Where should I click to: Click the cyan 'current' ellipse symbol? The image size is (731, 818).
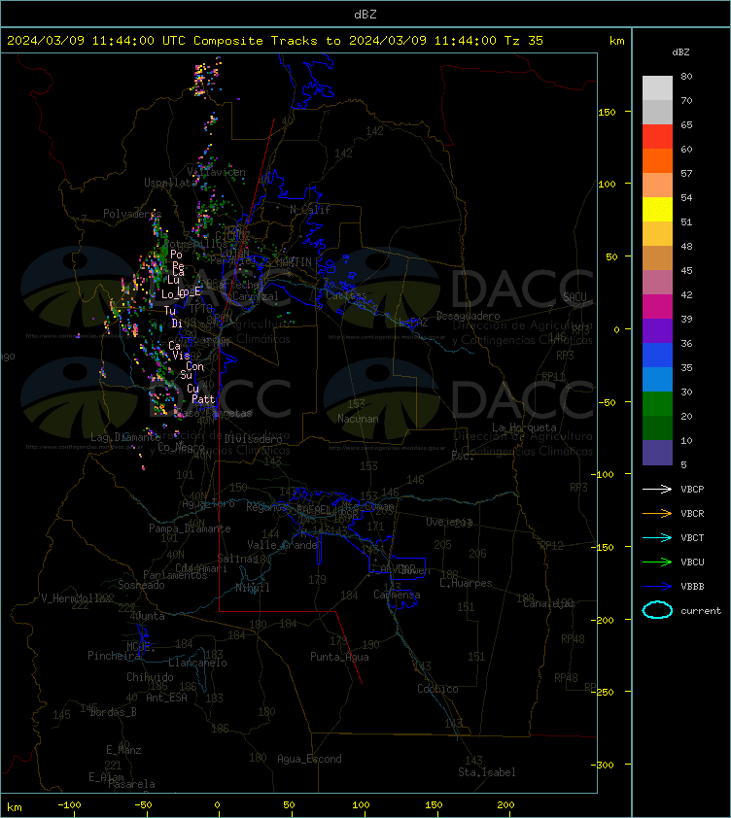(657, 610)
